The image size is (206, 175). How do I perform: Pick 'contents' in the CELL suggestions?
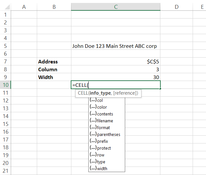105,114
